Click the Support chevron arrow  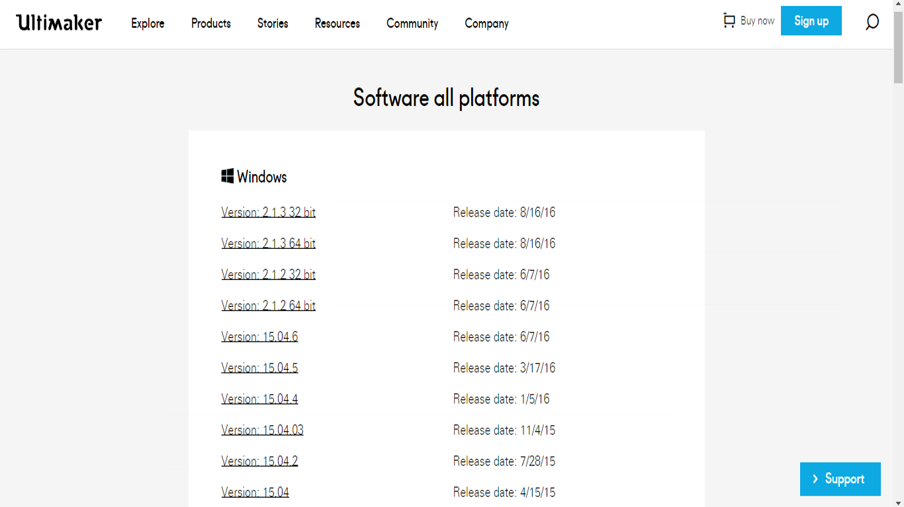coord(815,479)
